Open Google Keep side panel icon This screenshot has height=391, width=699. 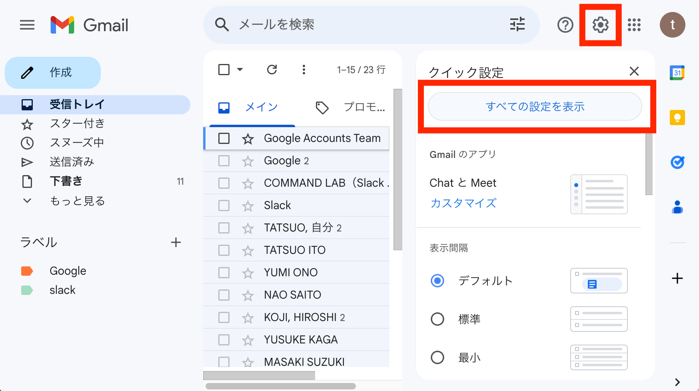[x=677, y=118]
